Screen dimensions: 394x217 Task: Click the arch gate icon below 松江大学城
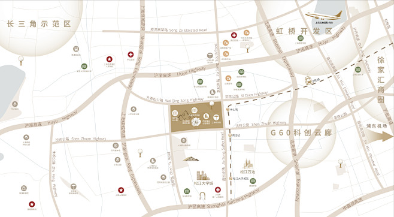coord(202,196)
